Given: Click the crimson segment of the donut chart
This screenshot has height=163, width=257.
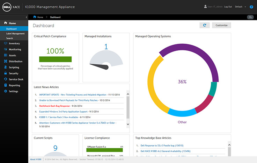Looking at the screenshot, I should [x=205, y=104].
